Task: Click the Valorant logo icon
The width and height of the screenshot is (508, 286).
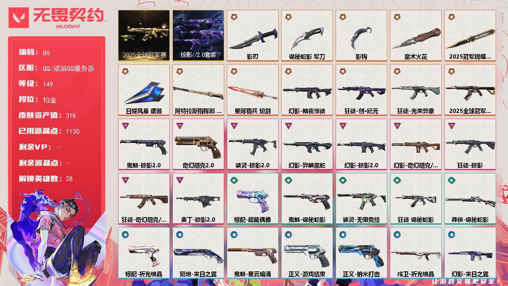Action: (19, 18)
